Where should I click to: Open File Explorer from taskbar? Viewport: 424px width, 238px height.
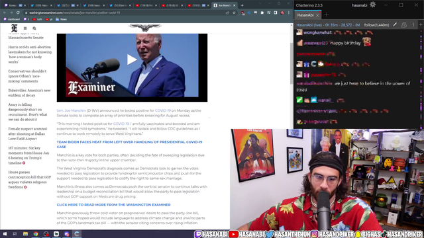pos(25,234)
